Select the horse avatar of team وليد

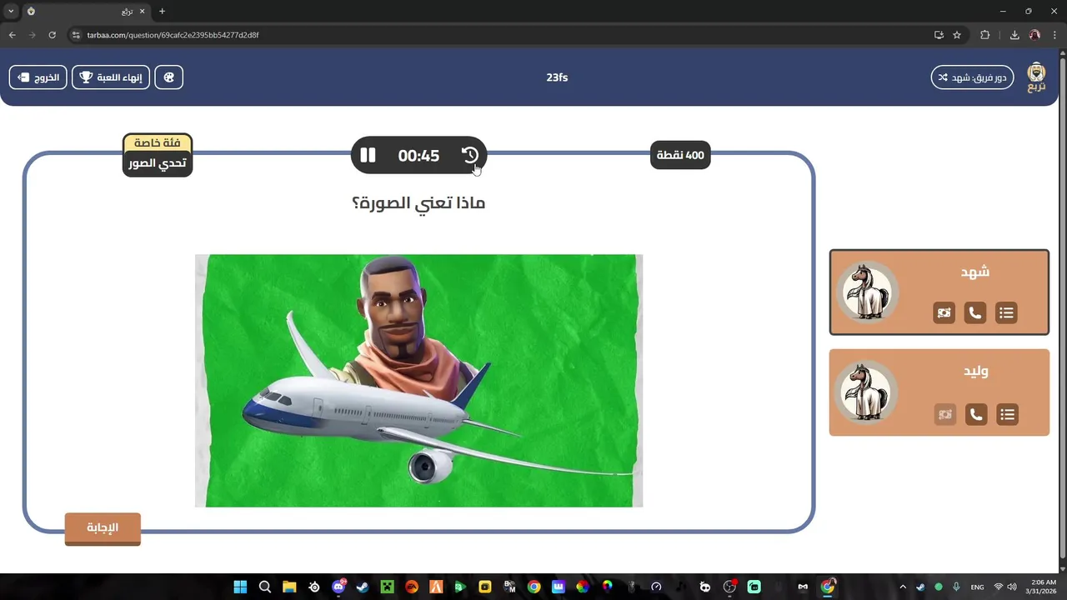(867, 392)
